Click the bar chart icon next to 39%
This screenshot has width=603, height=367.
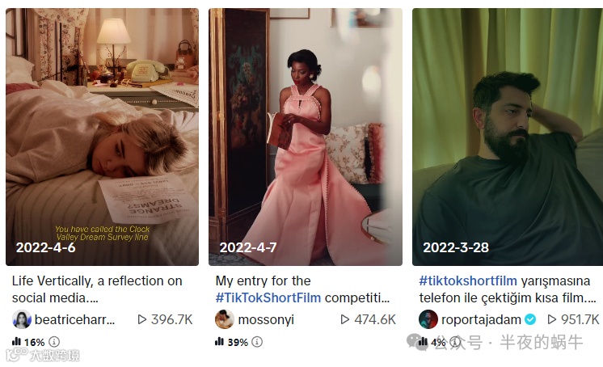coord(219,341)
